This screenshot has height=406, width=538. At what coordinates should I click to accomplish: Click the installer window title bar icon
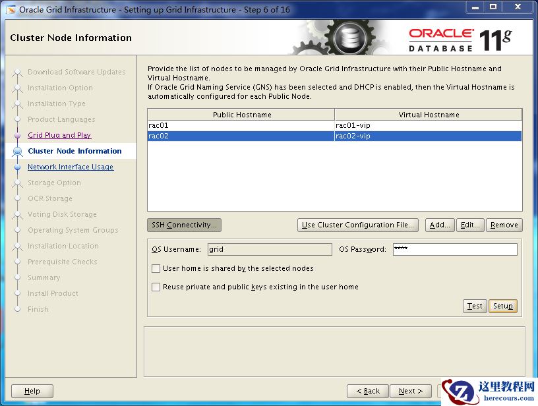click(11, 10)
